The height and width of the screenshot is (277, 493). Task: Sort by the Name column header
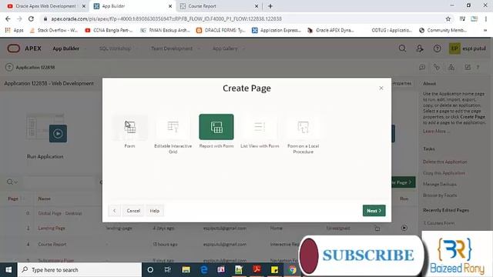click(x=45, y=199)
